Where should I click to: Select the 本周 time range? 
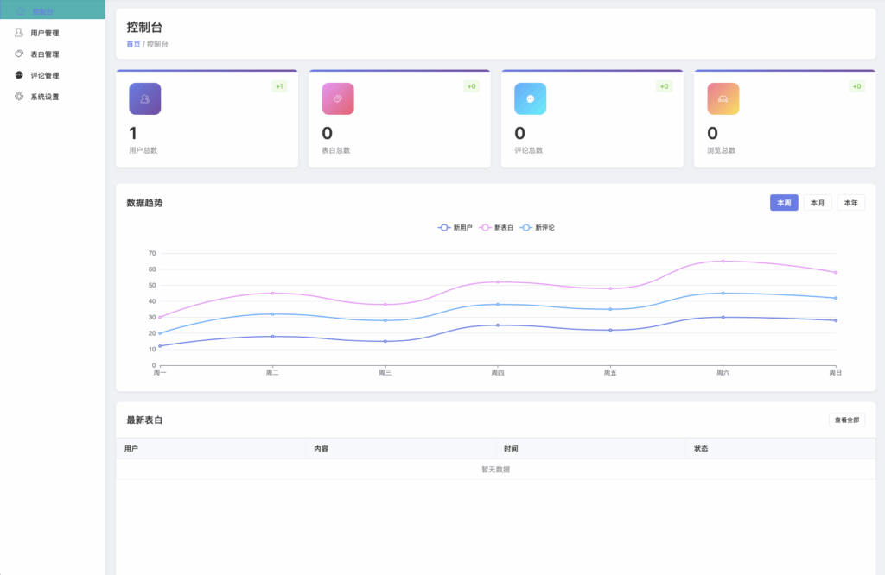click(784, 203)
